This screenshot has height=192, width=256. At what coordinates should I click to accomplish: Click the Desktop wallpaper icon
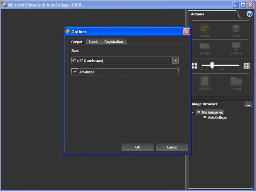tap(236, 46)
